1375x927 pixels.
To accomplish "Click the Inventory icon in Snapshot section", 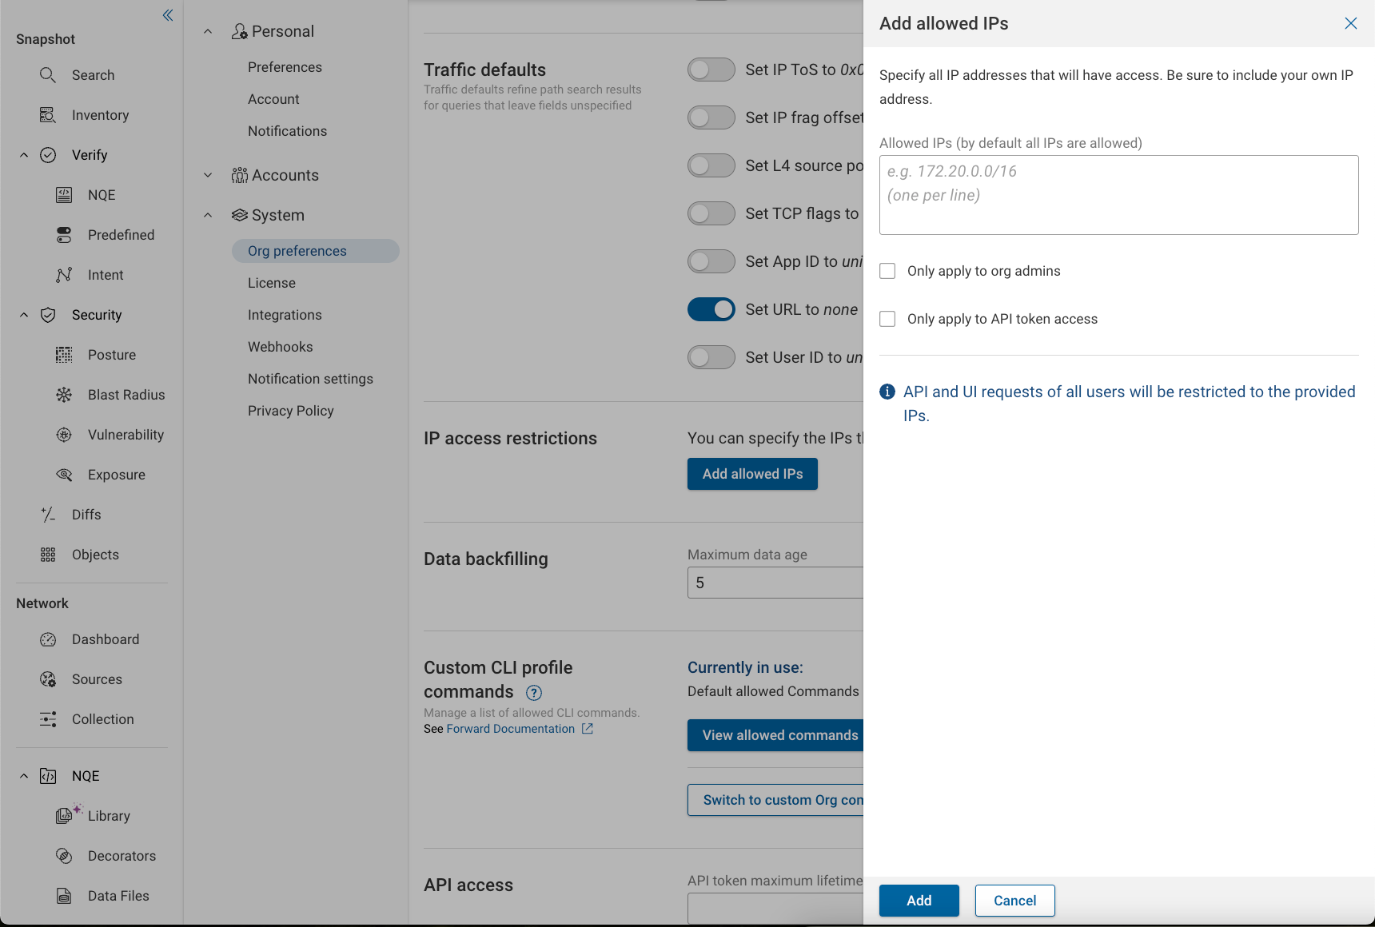I will tap(48, 114).
